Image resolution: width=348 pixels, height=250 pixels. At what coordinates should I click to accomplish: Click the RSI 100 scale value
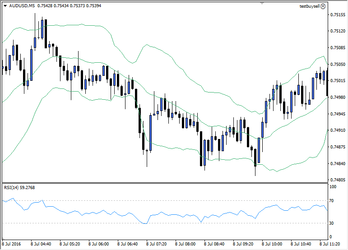tap(334, 186)
